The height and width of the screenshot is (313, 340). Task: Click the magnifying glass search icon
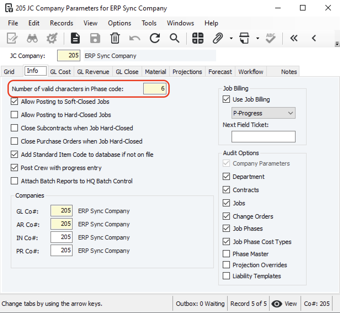tap(174, 38)
